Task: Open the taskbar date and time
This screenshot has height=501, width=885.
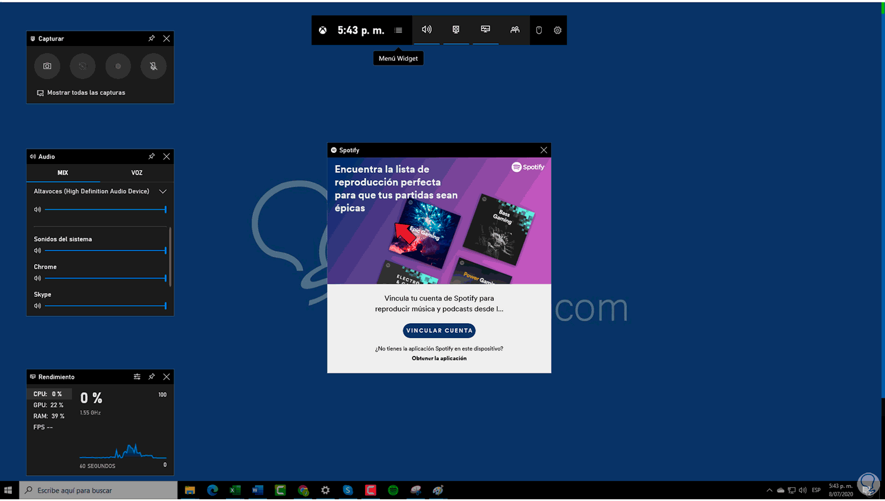Action: click(x=841, y=490)
